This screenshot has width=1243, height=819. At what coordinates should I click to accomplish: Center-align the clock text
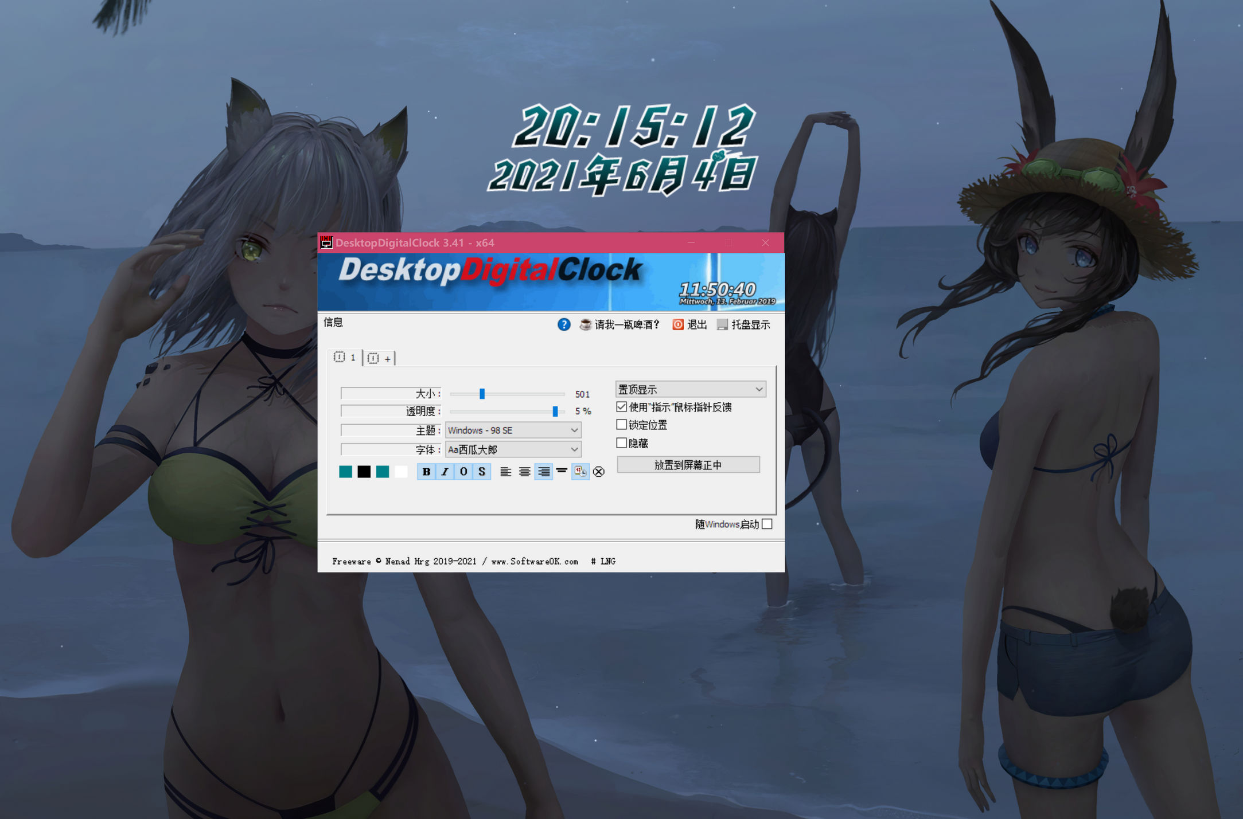(x=524, y=472)
